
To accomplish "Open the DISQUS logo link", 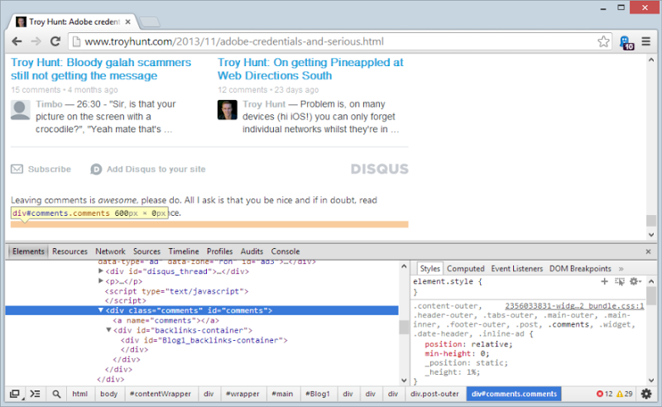I will (x=380, y=170).
